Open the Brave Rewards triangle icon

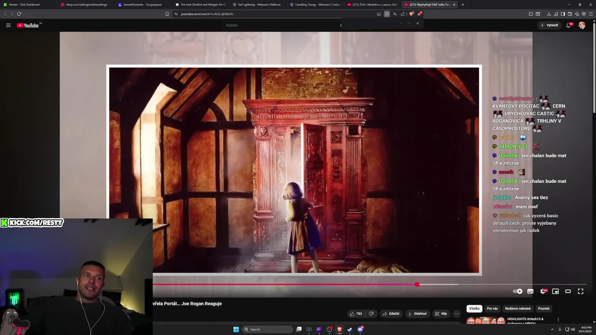coord(420,14)
